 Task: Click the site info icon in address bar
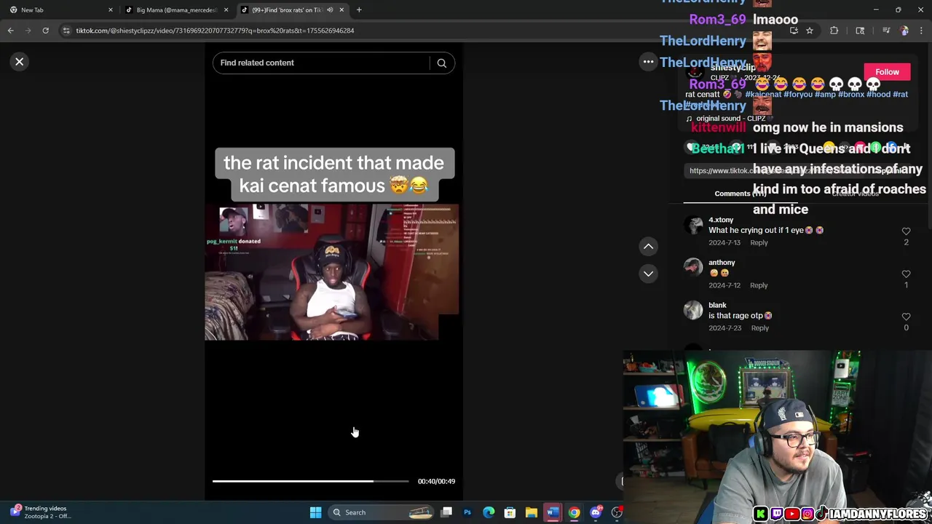click(x=66, y=31)
